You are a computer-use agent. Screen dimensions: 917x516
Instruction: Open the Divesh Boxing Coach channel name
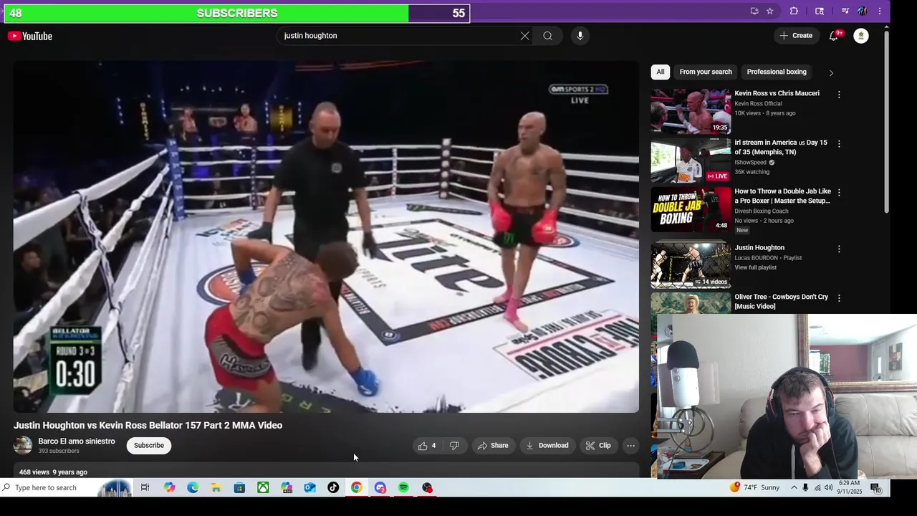(x=761, y=211)
